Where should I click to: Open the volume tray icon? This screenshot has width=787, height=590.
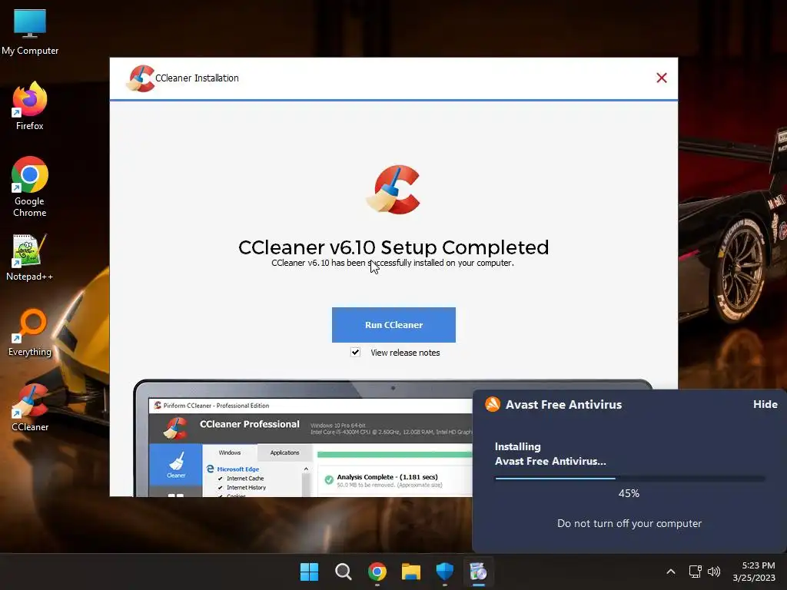click(x=714, y=572)
